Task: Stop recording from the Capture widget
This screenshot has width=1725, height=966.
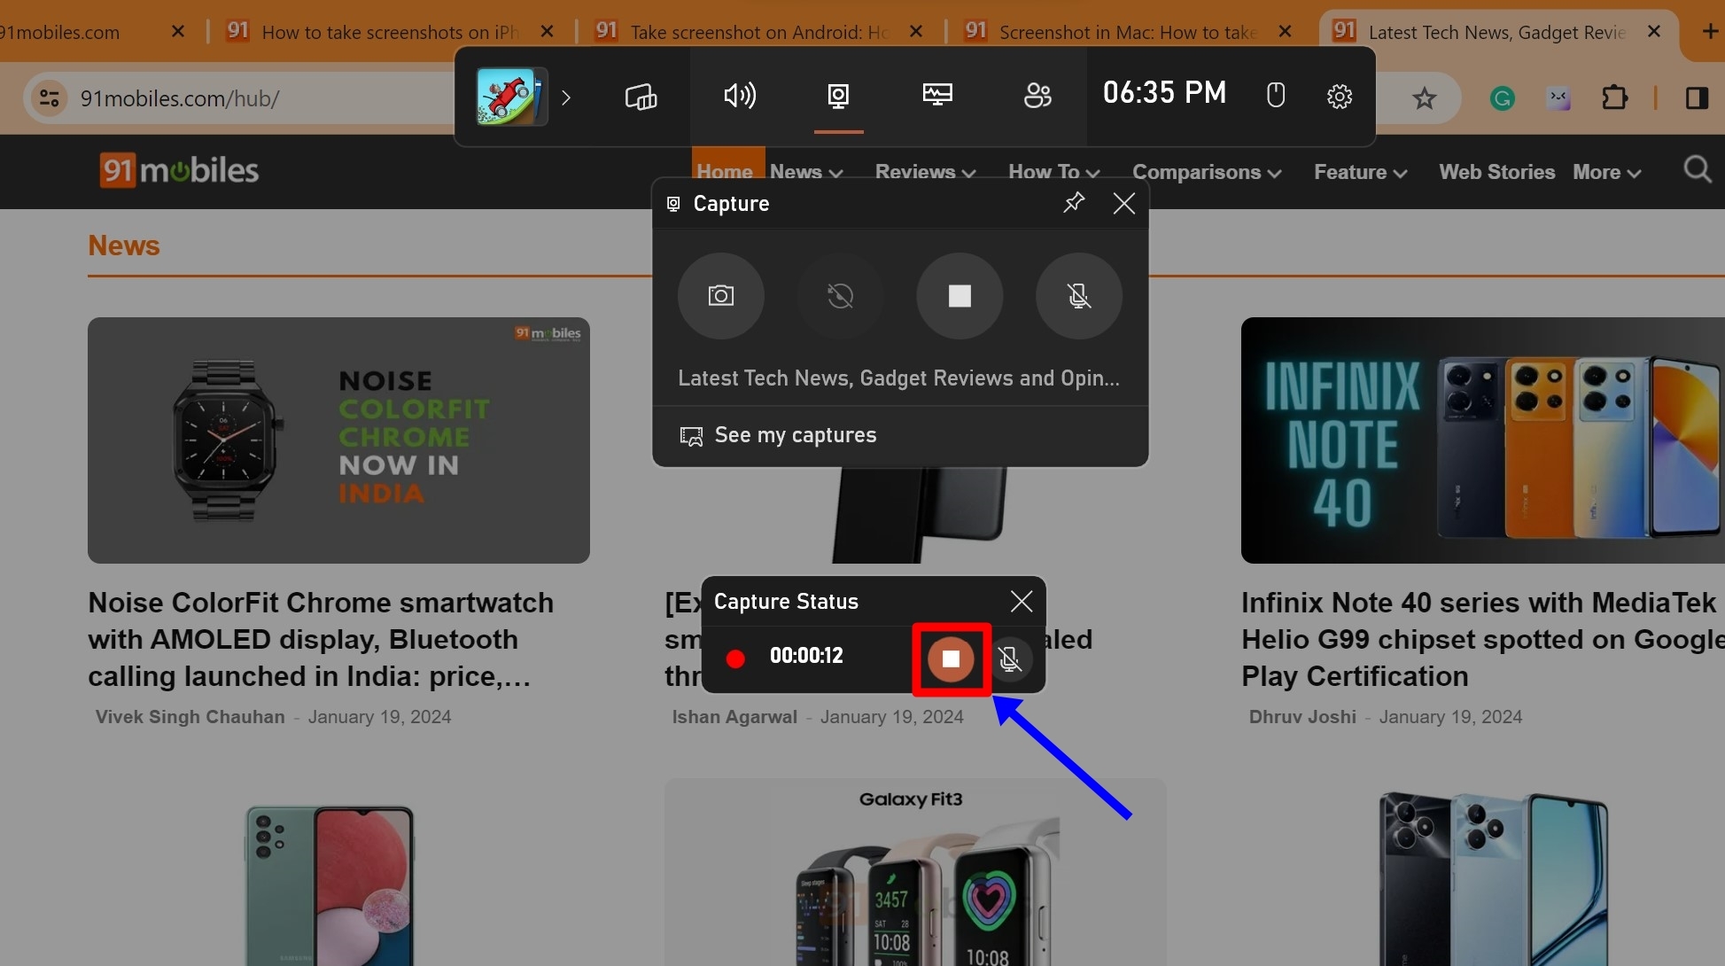Action: [960, 296]
